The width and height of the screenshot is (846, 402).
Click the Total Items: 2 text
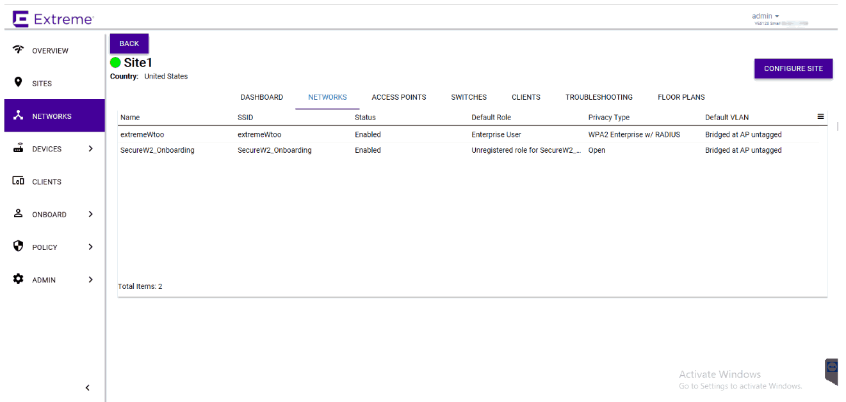coord(140,286)
